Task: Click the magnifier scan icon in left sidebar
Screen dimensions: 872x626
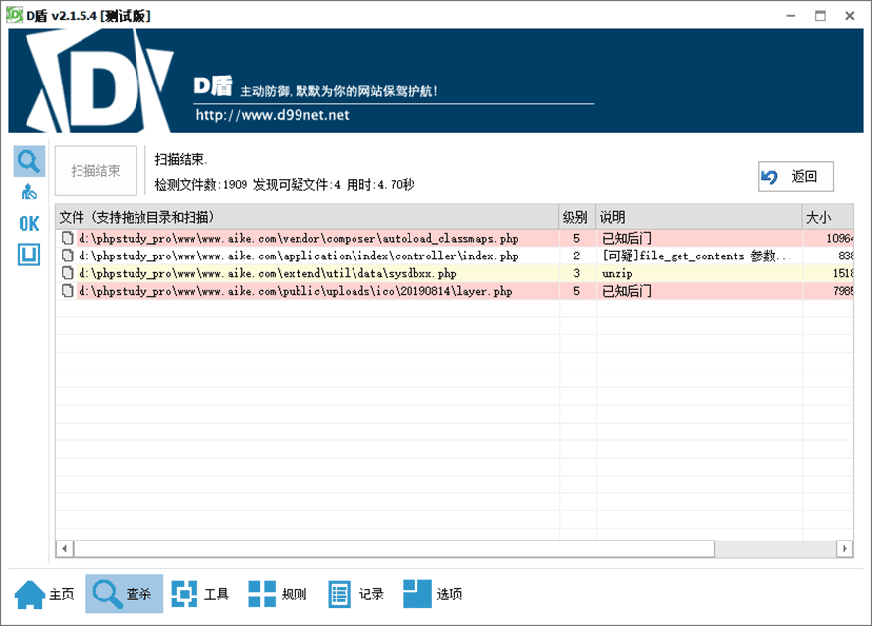Action: point(29,161)
